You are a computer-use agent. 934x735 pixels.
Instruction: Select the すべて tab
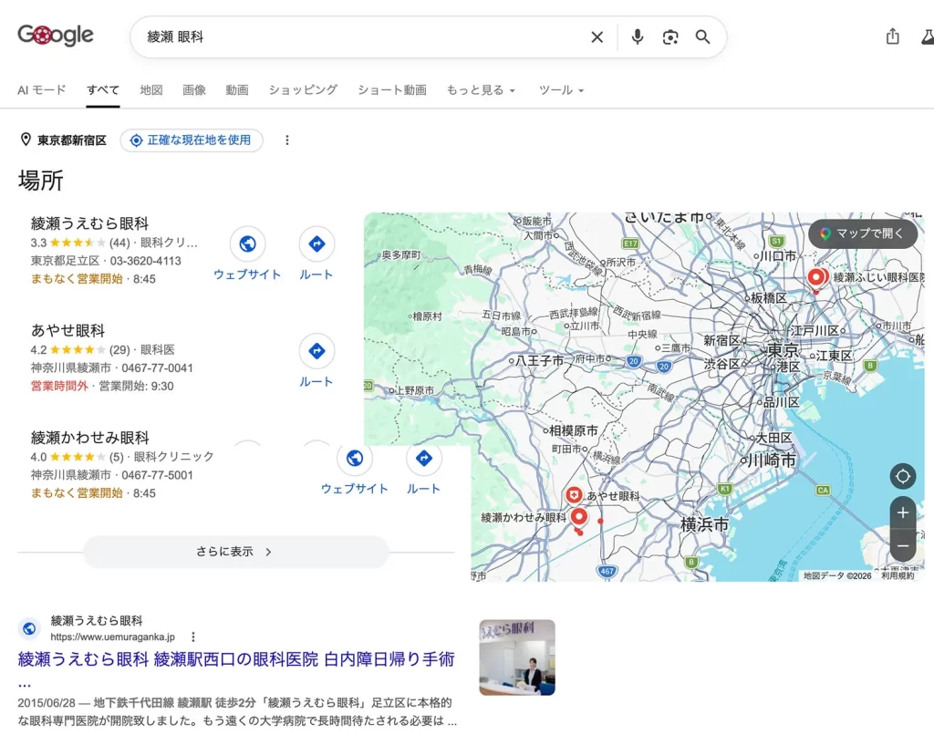tap(102, 90)
